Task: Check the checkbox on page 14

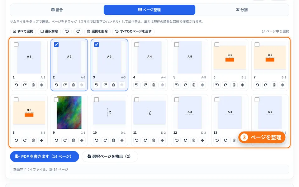Action: point(257,100)
